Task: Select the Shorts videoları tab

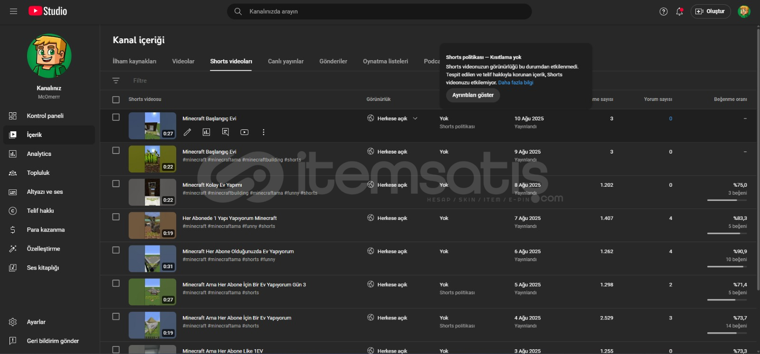Action: coord(231,61)
